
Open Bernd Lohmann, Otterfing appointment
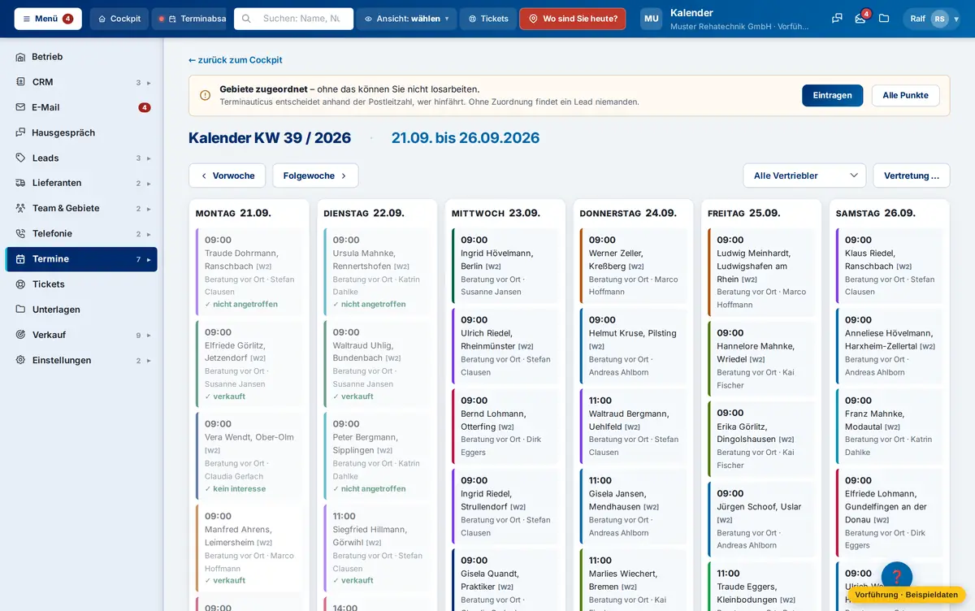[x=505, y=426]
